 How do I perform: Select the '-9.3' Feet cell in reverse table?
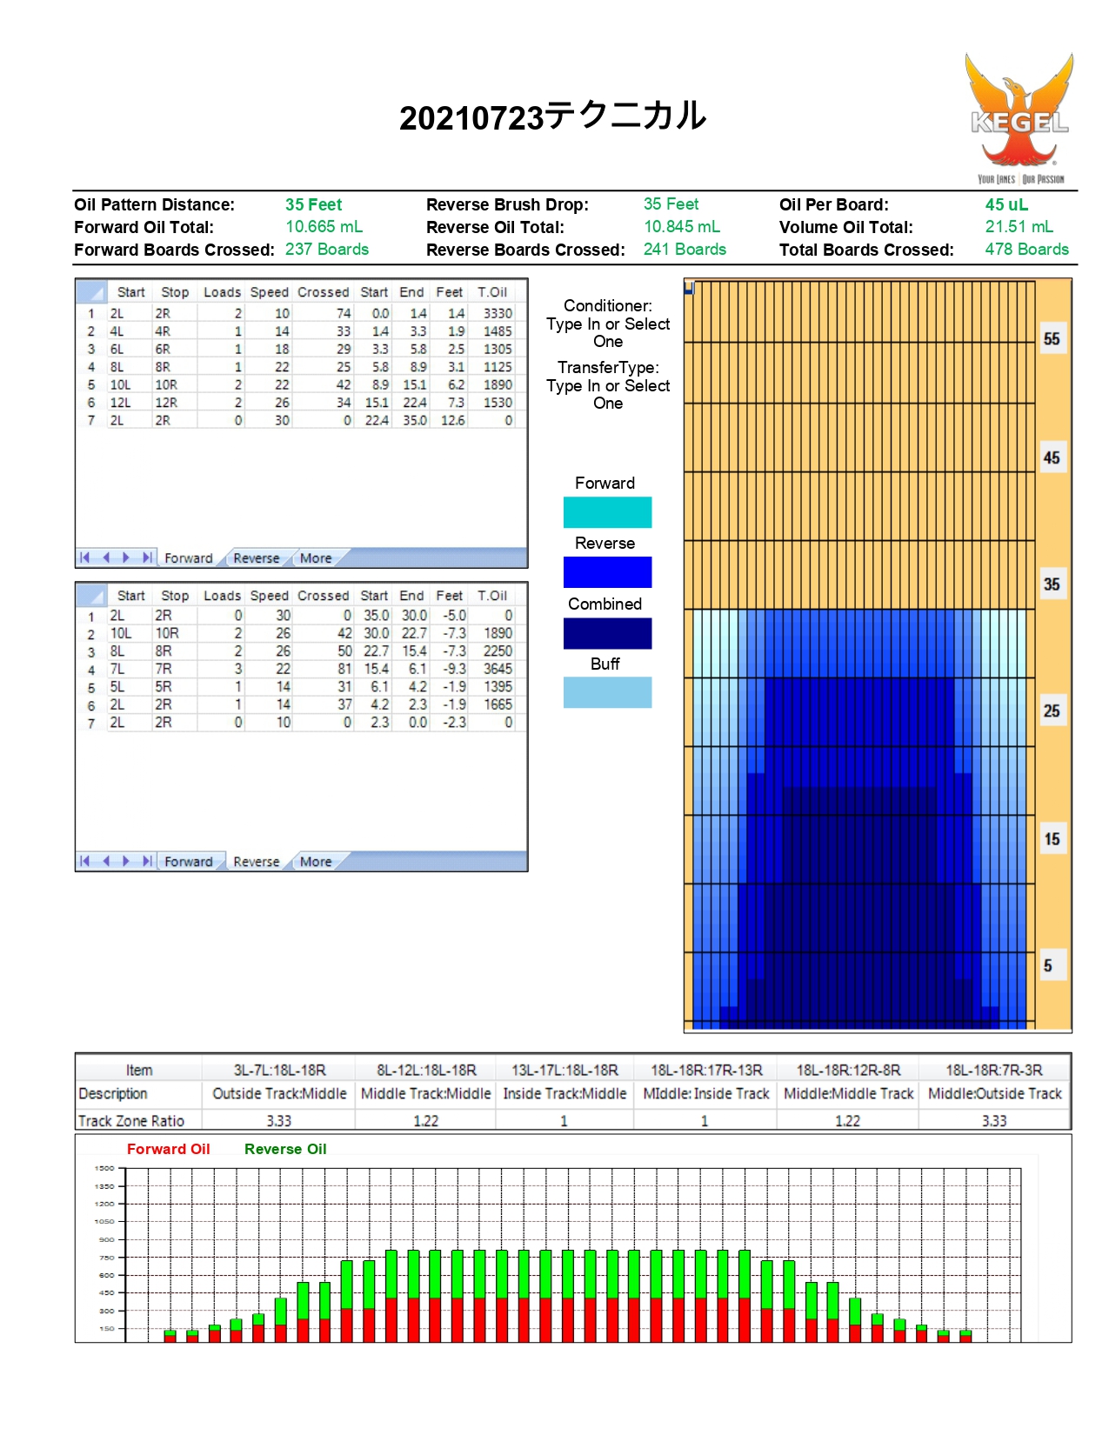tap(450, 669)
